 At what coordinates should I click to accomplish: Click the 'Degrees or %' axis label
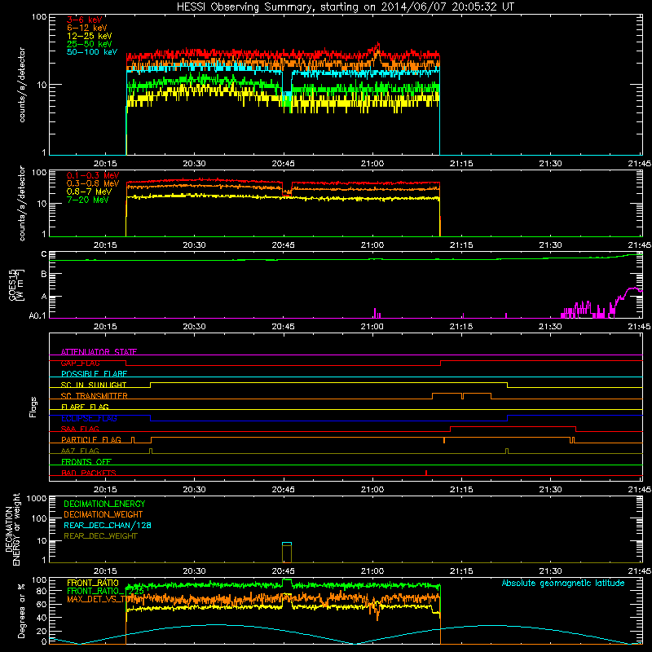[x=21, y=611]
